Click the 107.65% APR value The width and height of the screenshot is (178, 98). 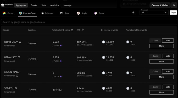click(x=82, y=42)
